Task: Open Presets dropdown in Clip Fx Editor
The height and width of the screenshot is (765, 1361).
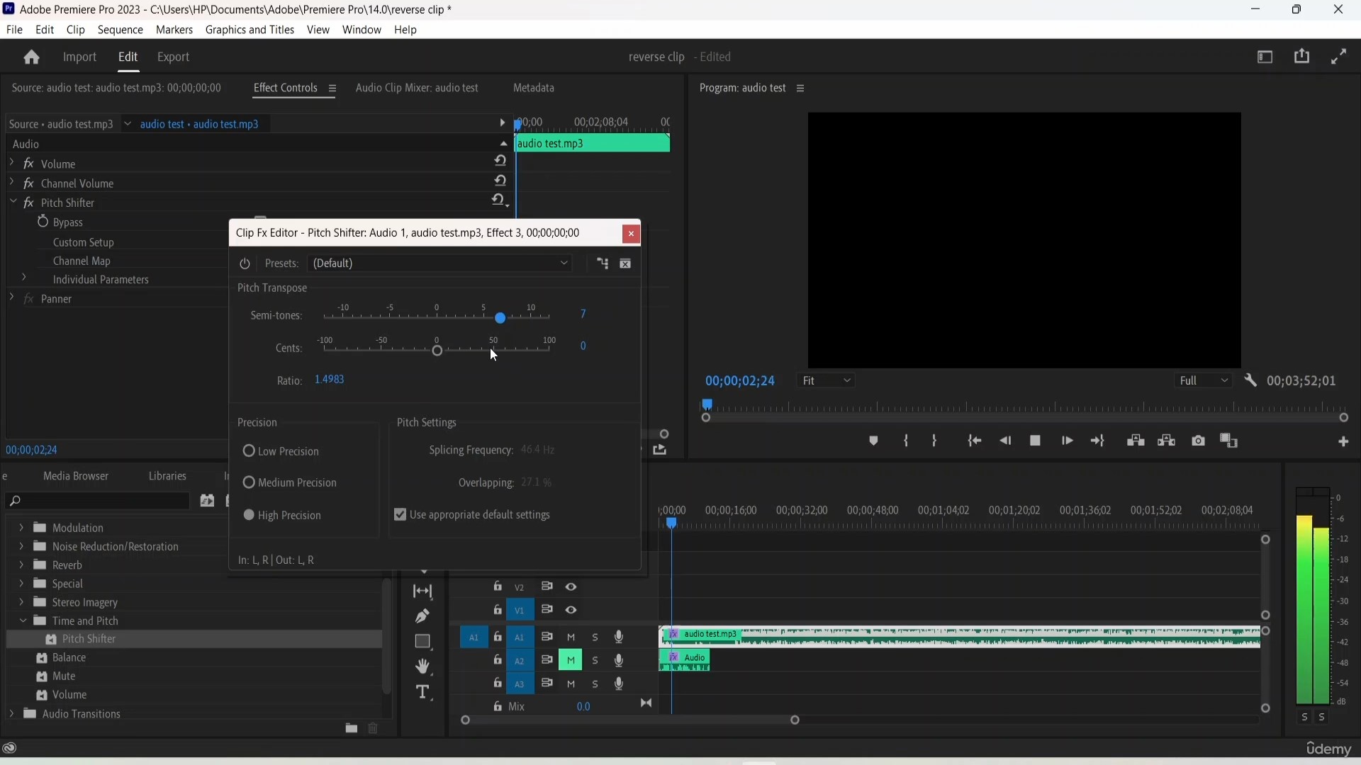Action: click(441, 264)
